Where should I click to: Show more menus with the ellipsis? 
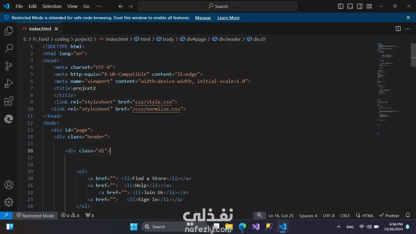pos(99,6)
